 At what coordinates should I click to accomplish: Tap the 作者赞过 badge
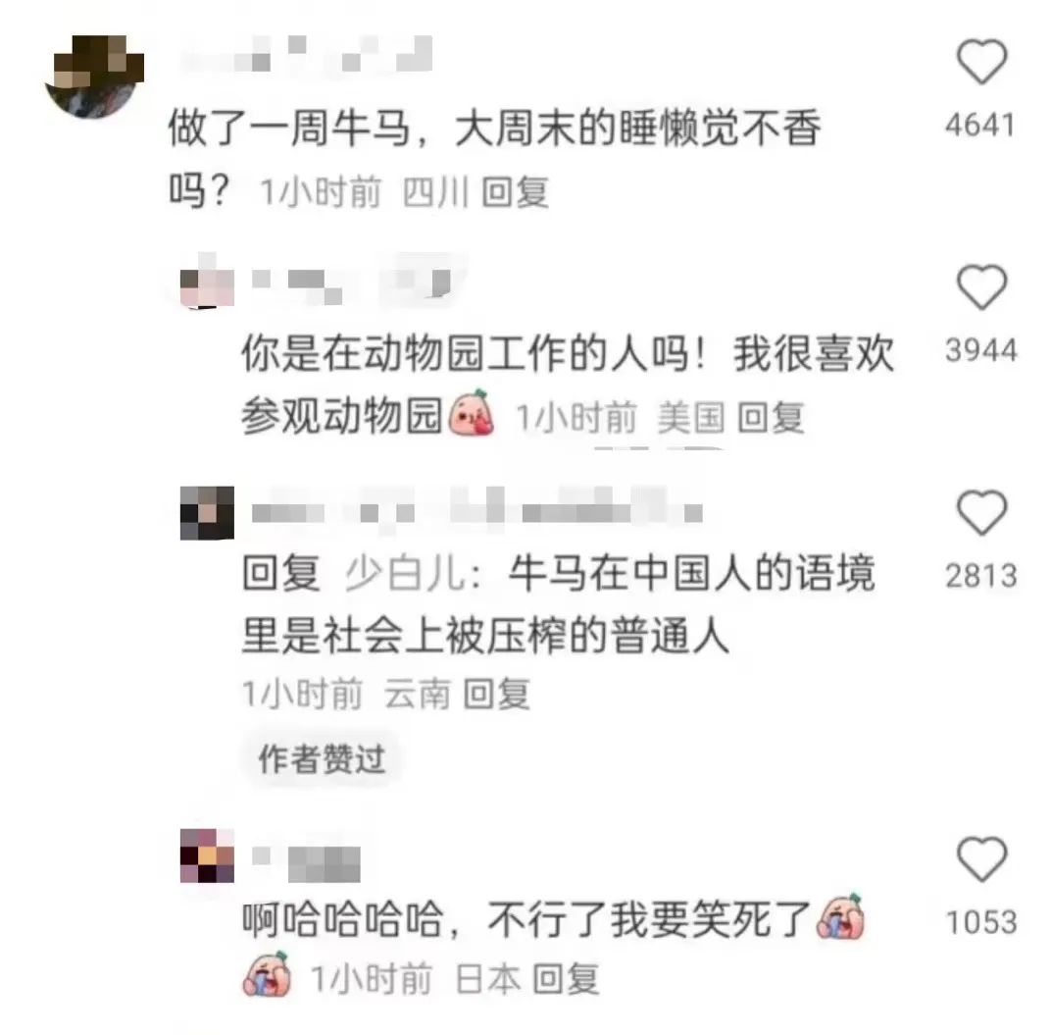pyautogui.click(x=322, y=759)
